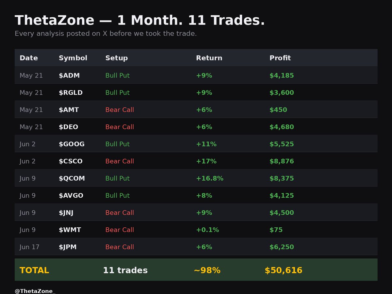Click the 'Date' column header
Image resolution: width=392 pixels, height=294 pixels.
29,58
